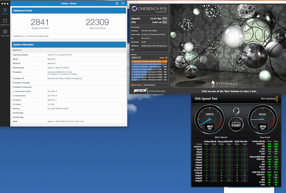
Task: Select ranking entry 2, 12C/24T @ 2.66 GHz
Action: 149,64
